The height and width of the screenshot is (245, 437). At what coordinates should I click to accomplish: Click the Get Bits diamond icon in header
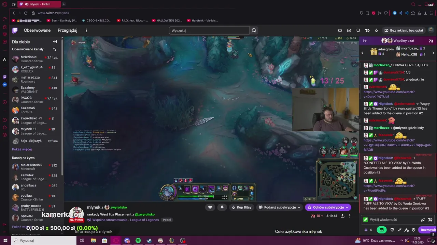[x=376, y=30]
